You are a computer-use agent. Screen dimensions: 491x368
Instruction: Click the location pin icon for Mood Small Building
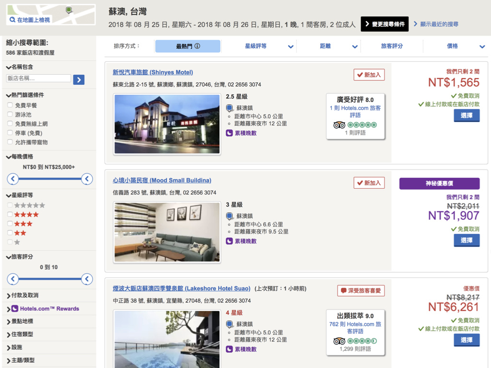[230, 216]
